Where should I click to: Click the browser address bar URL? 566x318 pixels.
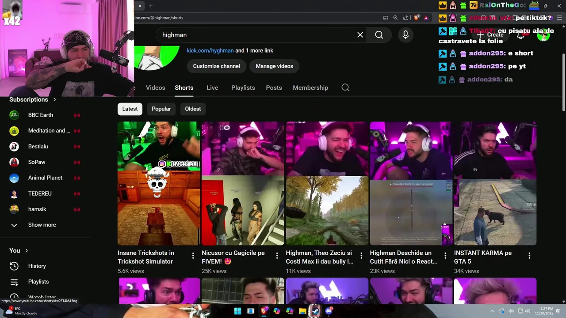tap(159, 18)
